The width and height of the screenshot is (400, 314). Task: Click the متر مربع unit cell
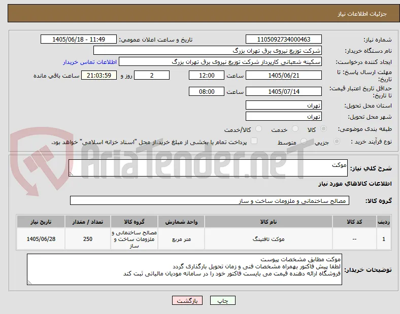pos(181,239)
